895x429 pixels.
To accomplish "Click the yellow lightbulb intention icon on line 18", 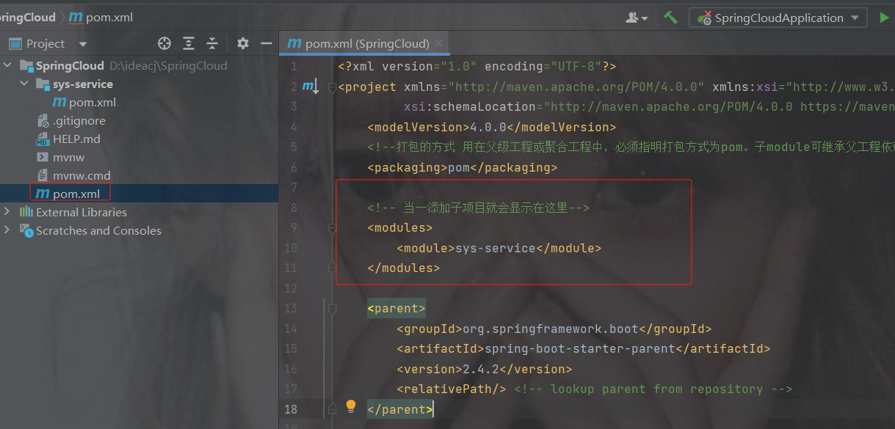I will click(351, 406).
